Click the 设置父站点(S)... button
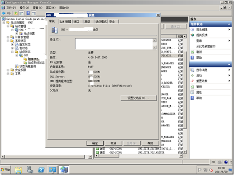Image resolution: width=234 pixels, height=175 pixels. (x=138, y=98)
